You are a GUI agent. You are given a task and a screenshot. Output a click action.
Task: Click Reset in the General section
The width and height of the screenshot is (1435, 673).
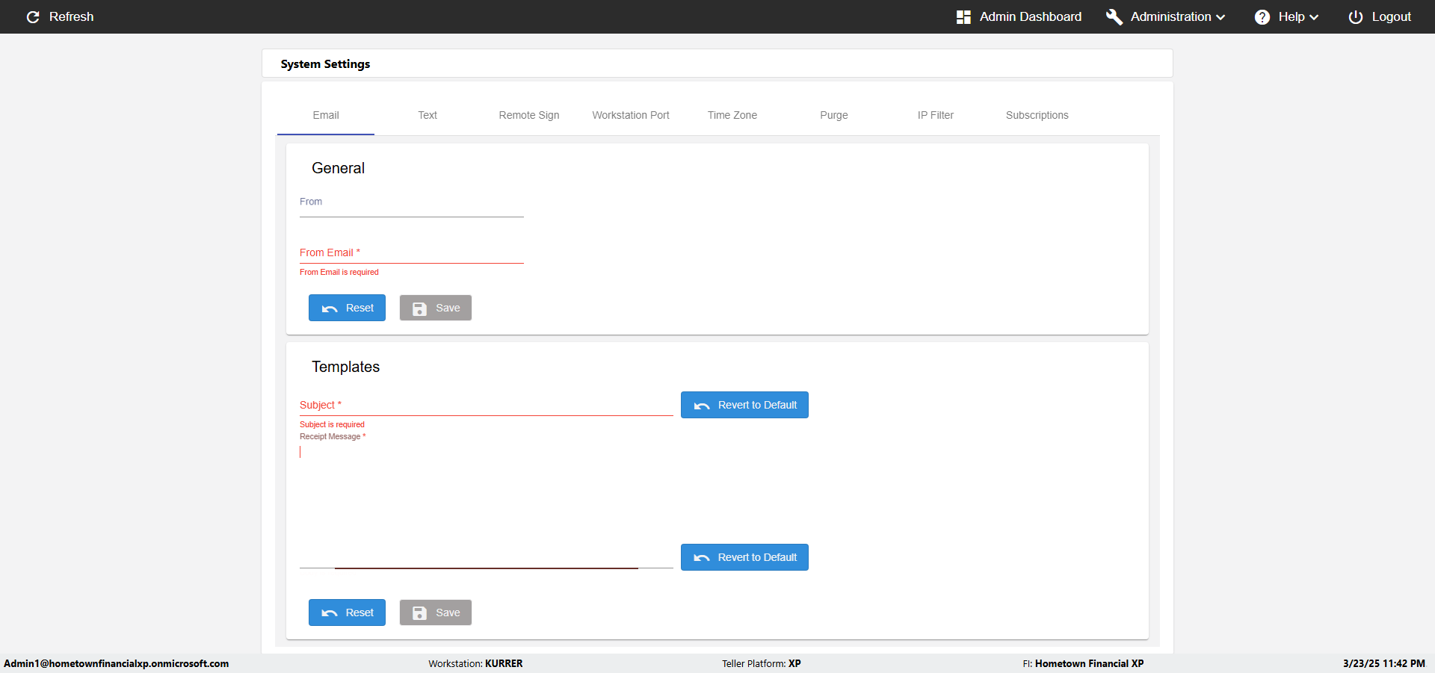point(348,308)
